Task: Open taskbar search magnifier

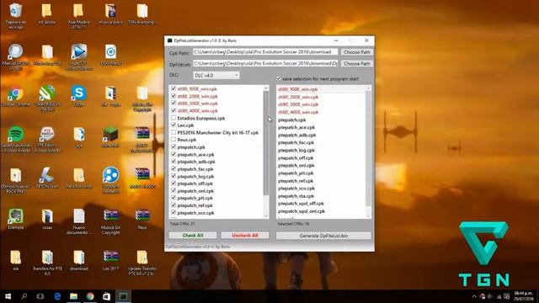Action: pyautogui.click(x=24, y=296)
